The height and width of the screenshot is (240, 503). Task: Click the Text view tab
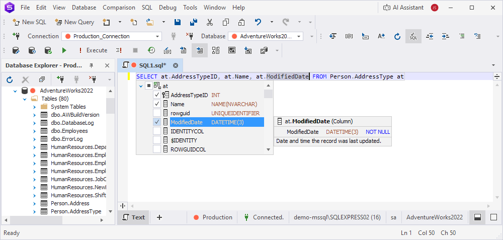pyautogui.click(x=134, y=217)
